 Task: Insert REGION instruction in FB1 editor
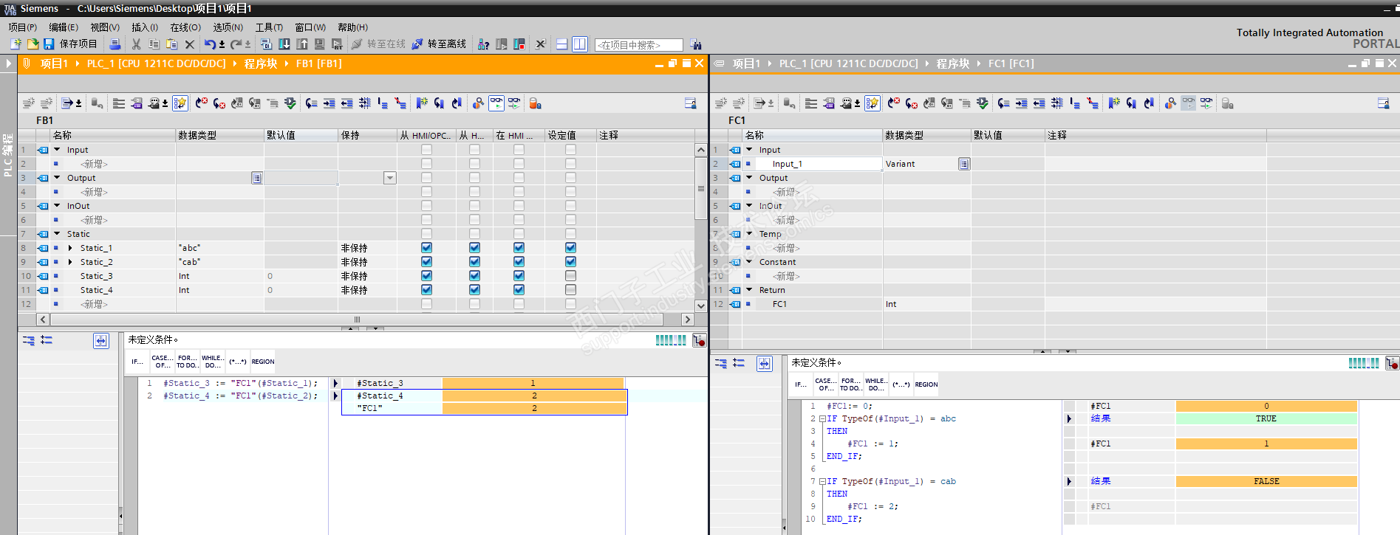(263, 362)
